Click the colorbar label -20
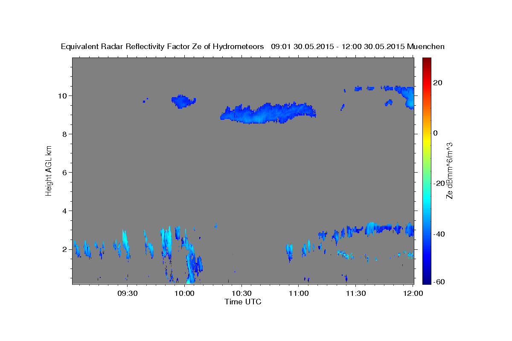512x341 pixels. point(439,183)
